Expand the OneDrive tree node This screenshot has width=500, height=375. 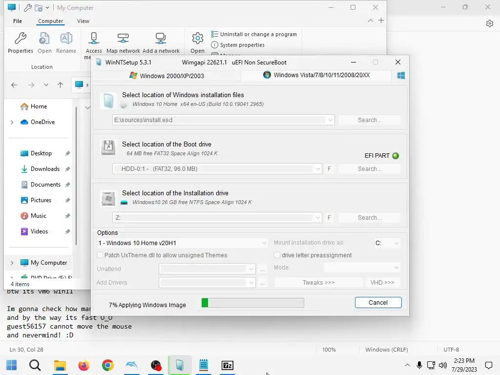[12, 122]
